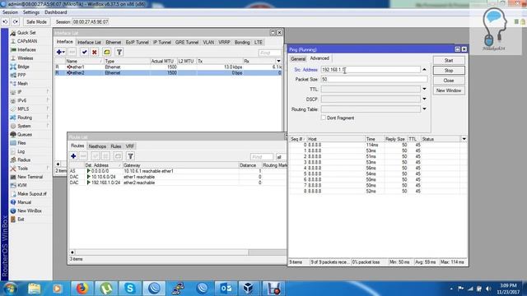The width and height of the screenshot is (527, 296).
Task: Click add interface plus dropdown
Action: coord(60,52)
